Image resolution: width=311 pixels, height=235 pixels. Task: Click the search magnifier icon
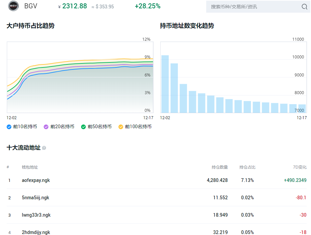pos(304,7)
